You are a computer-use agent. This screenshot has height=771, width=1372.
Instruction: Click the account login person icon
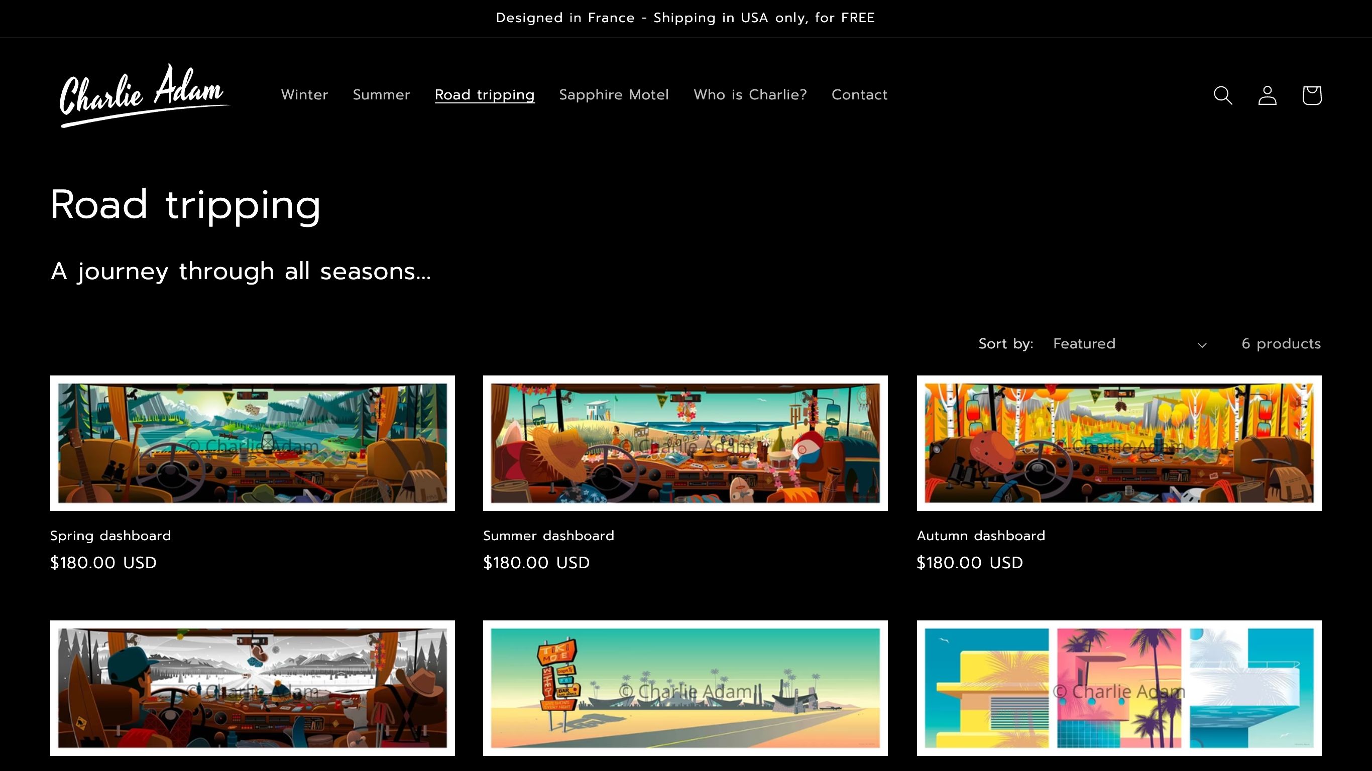(x=1267, y=95)
